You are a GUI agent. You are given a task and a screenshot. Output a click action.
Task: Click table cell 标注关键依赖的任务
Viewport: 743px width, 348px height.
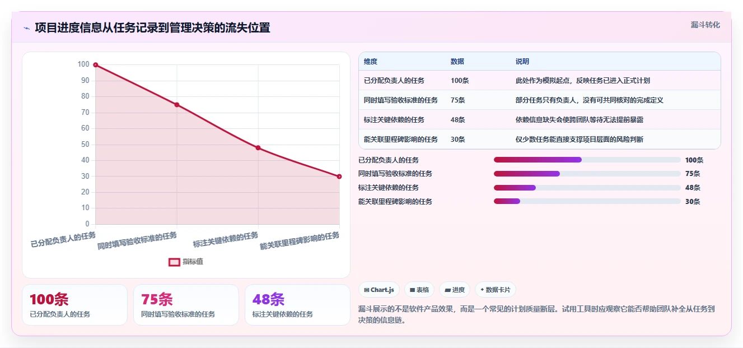(394, 120)
